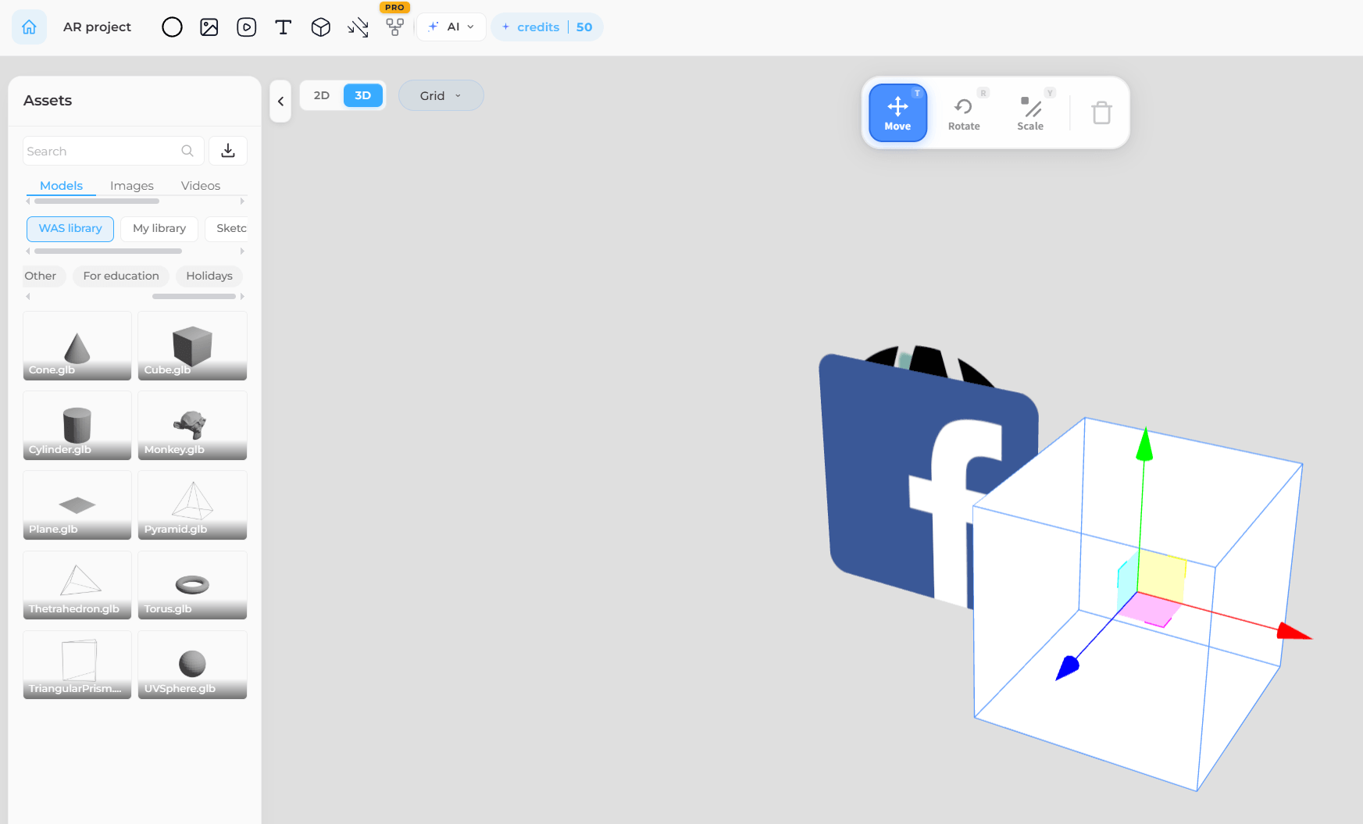Select the Cone.glb model thumbnail
1363x824 pixels.
point(77,346)
